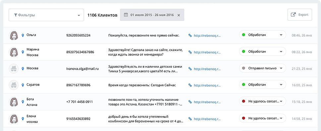Click timestamp 08:46, 26 янв
Viewport: 321px width, 131px height.
[302, 35]
